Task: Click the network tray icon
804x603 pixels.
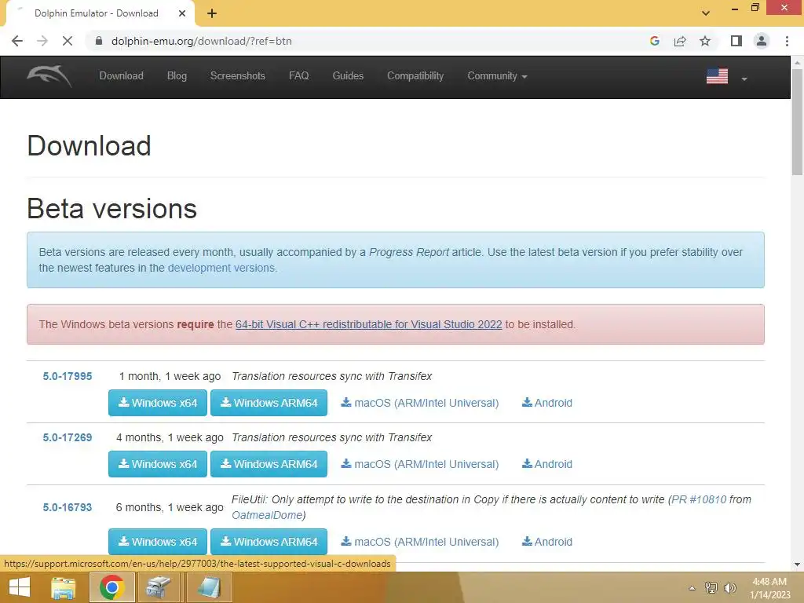Action: 711,587
